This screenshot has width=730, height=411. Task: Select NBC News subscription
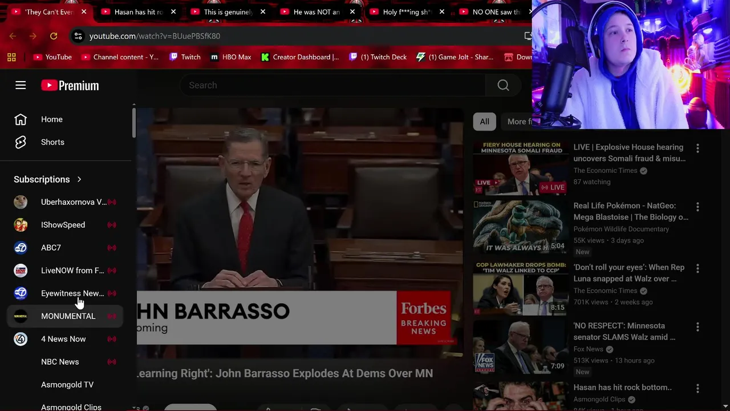tap(66, 362)
